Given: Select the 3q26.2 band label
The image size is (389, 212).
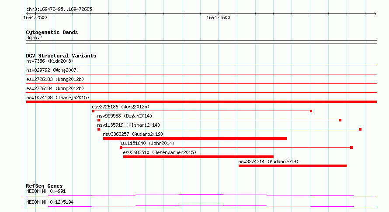Looking at the screenshot, I should 34,37.
